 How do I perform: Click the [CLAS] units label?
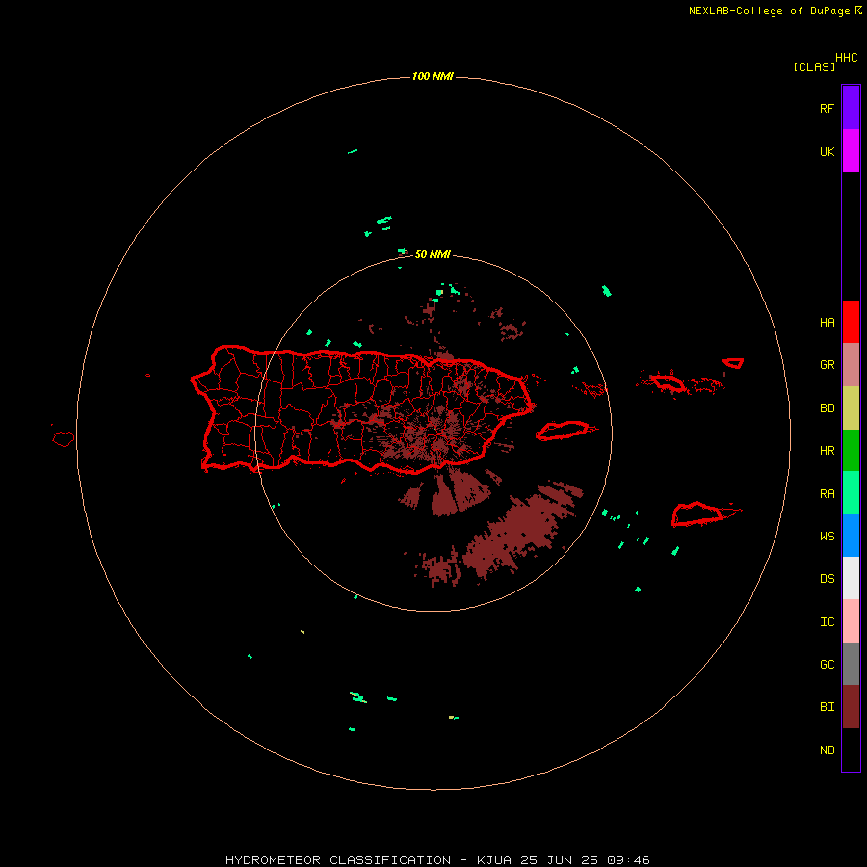[814, 66]
